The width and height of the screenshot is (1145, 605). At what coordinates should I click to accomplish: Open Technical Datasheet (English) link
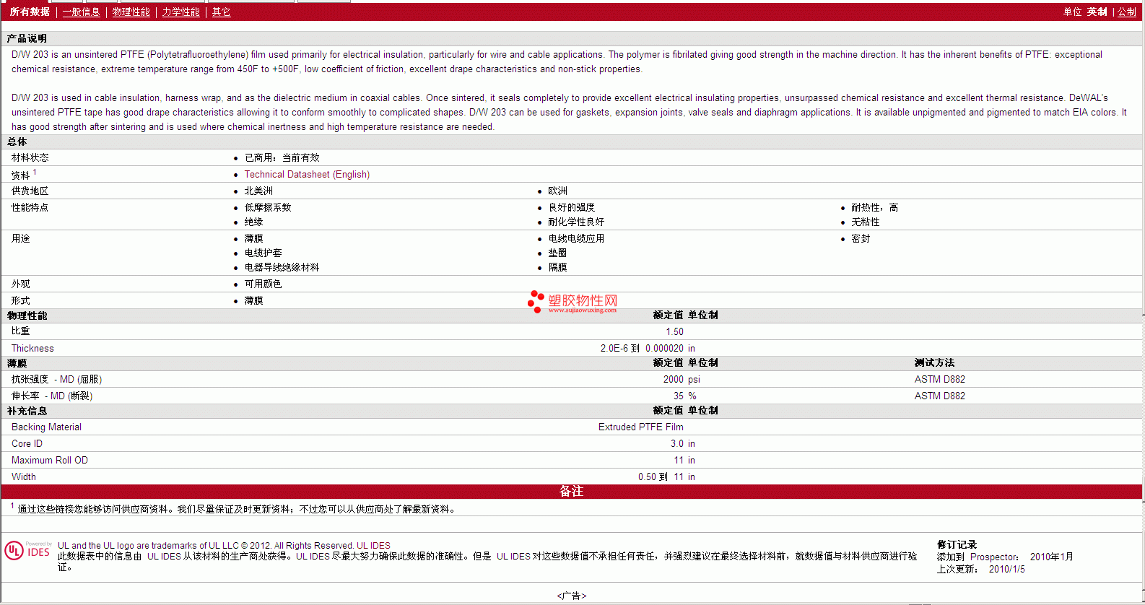[307, 175]
